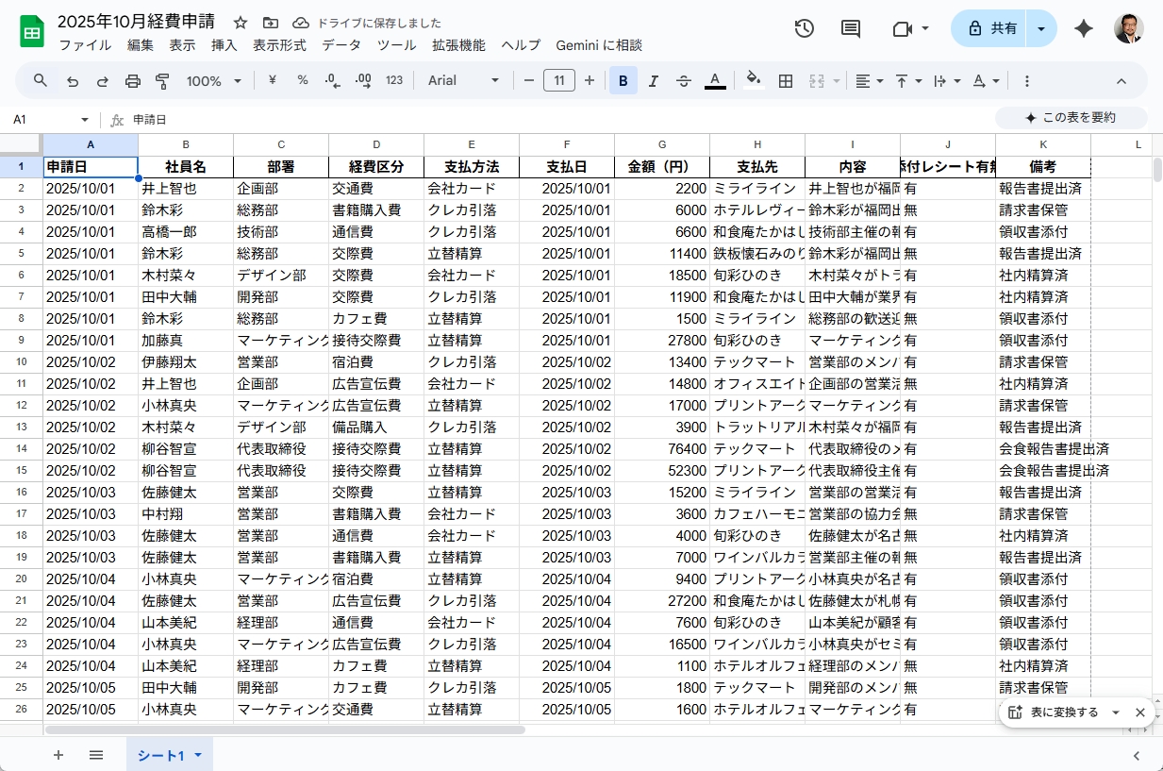
Task: Select row 14 header
Action: (x=21, y=448)
